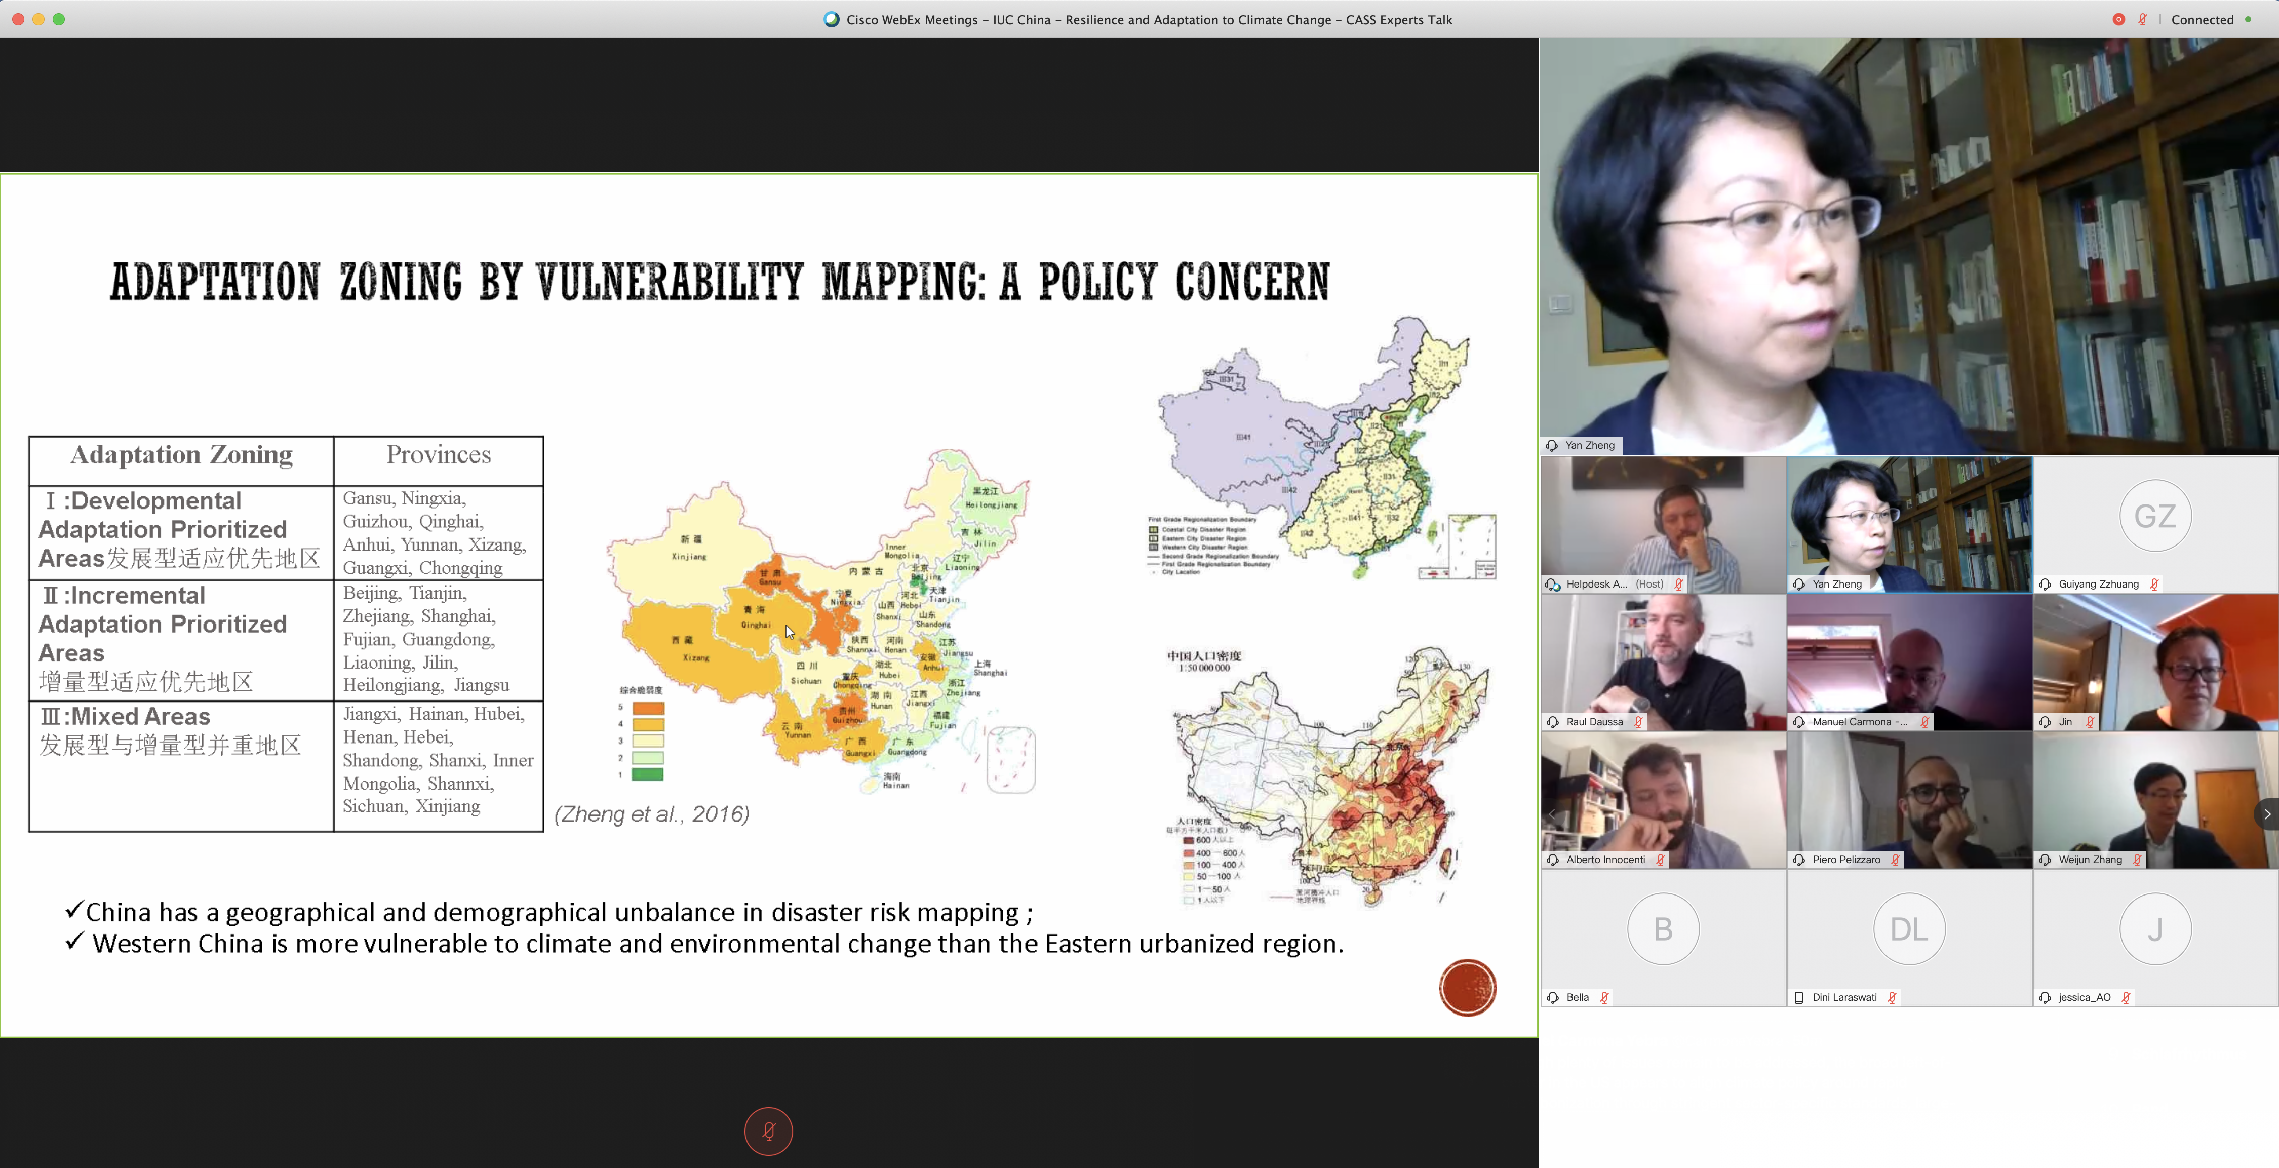Click the headset icon next to Bella
Screen dimensions: 2279x1168
pyautogui.click(x=1553, y=997)
